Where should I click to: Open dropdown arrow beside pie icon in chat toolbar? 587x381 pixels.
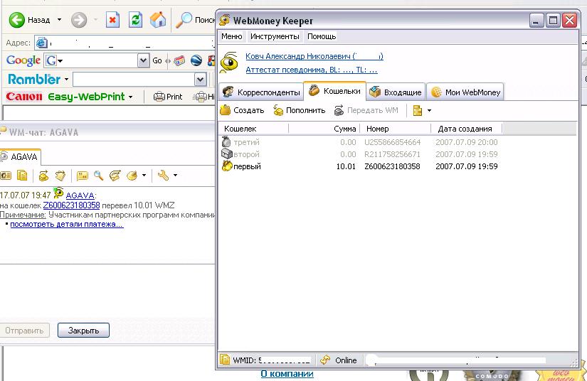[x=144, y=175]
